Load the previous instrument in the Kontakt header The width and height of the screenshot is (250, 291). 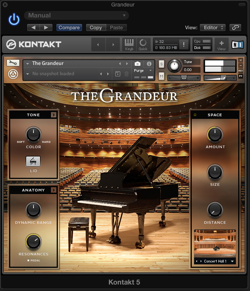tap(98, 44)
